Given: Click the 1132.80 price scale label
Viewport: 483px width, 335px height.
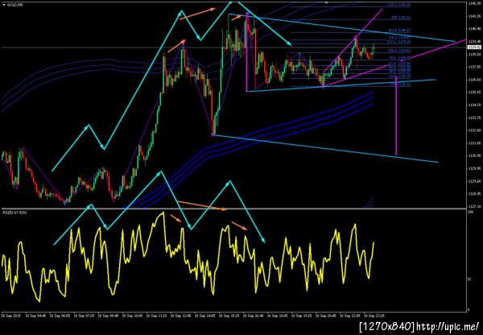Looking at the screenshot, I should point(473,130).
